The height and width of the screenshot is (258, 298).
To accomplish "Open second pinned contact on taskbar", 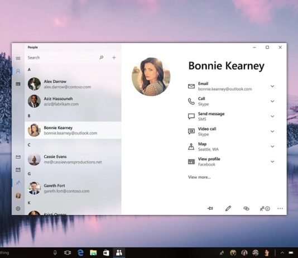I will point(244,252).
